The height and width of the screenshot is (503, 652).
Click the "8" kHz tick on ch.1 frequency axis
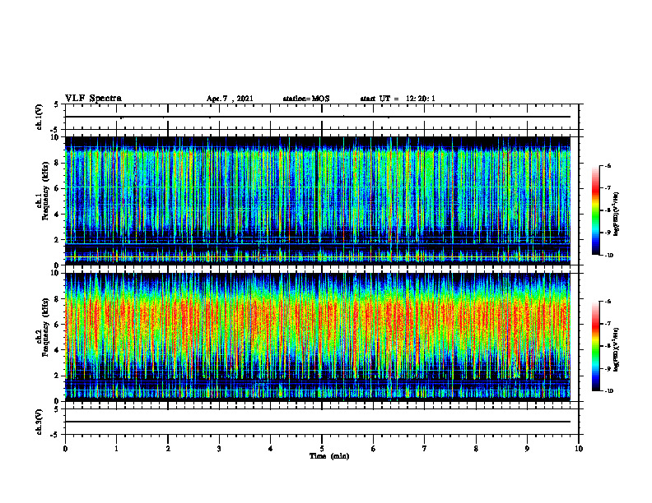(x=58, y=163)
